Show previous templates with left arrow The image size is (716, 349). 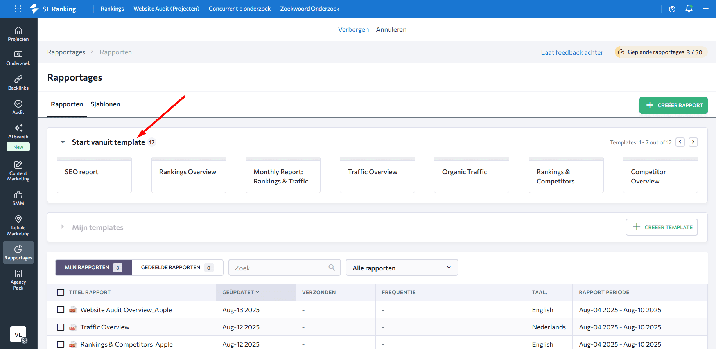[680, 142]
